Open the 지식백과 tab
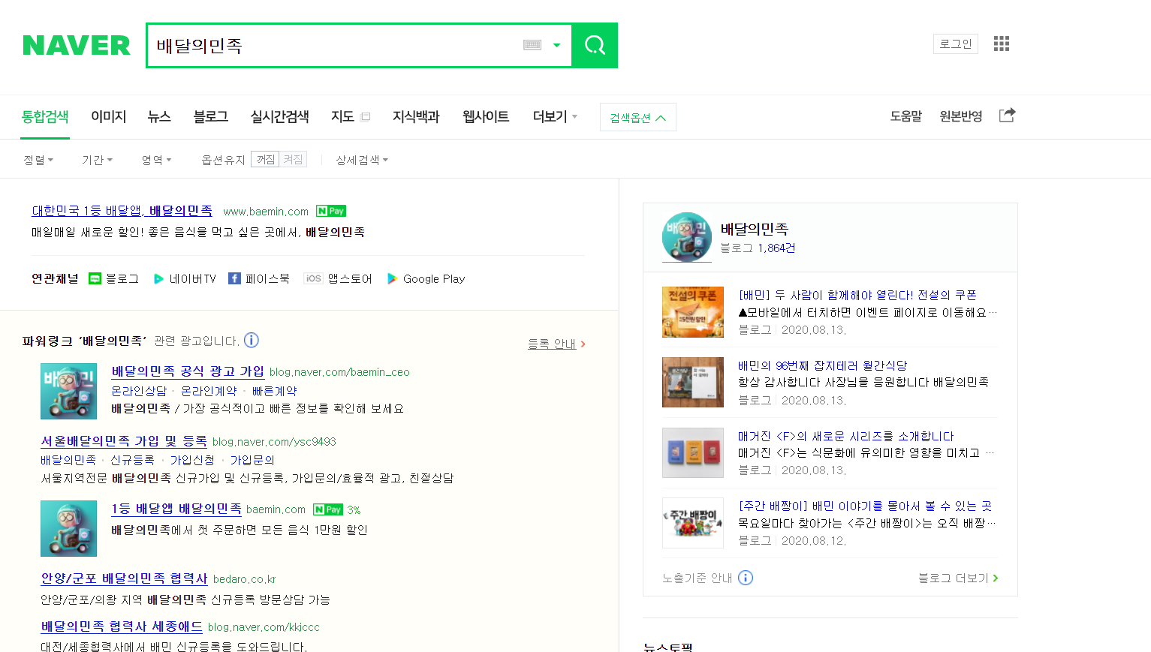The height and width of the screenshot is (652, 1151). 416,116
